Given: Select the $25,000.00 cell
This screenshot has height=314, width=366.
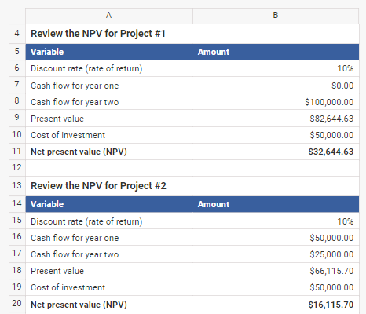Looking at the screenshot, I should pos(276,254).
